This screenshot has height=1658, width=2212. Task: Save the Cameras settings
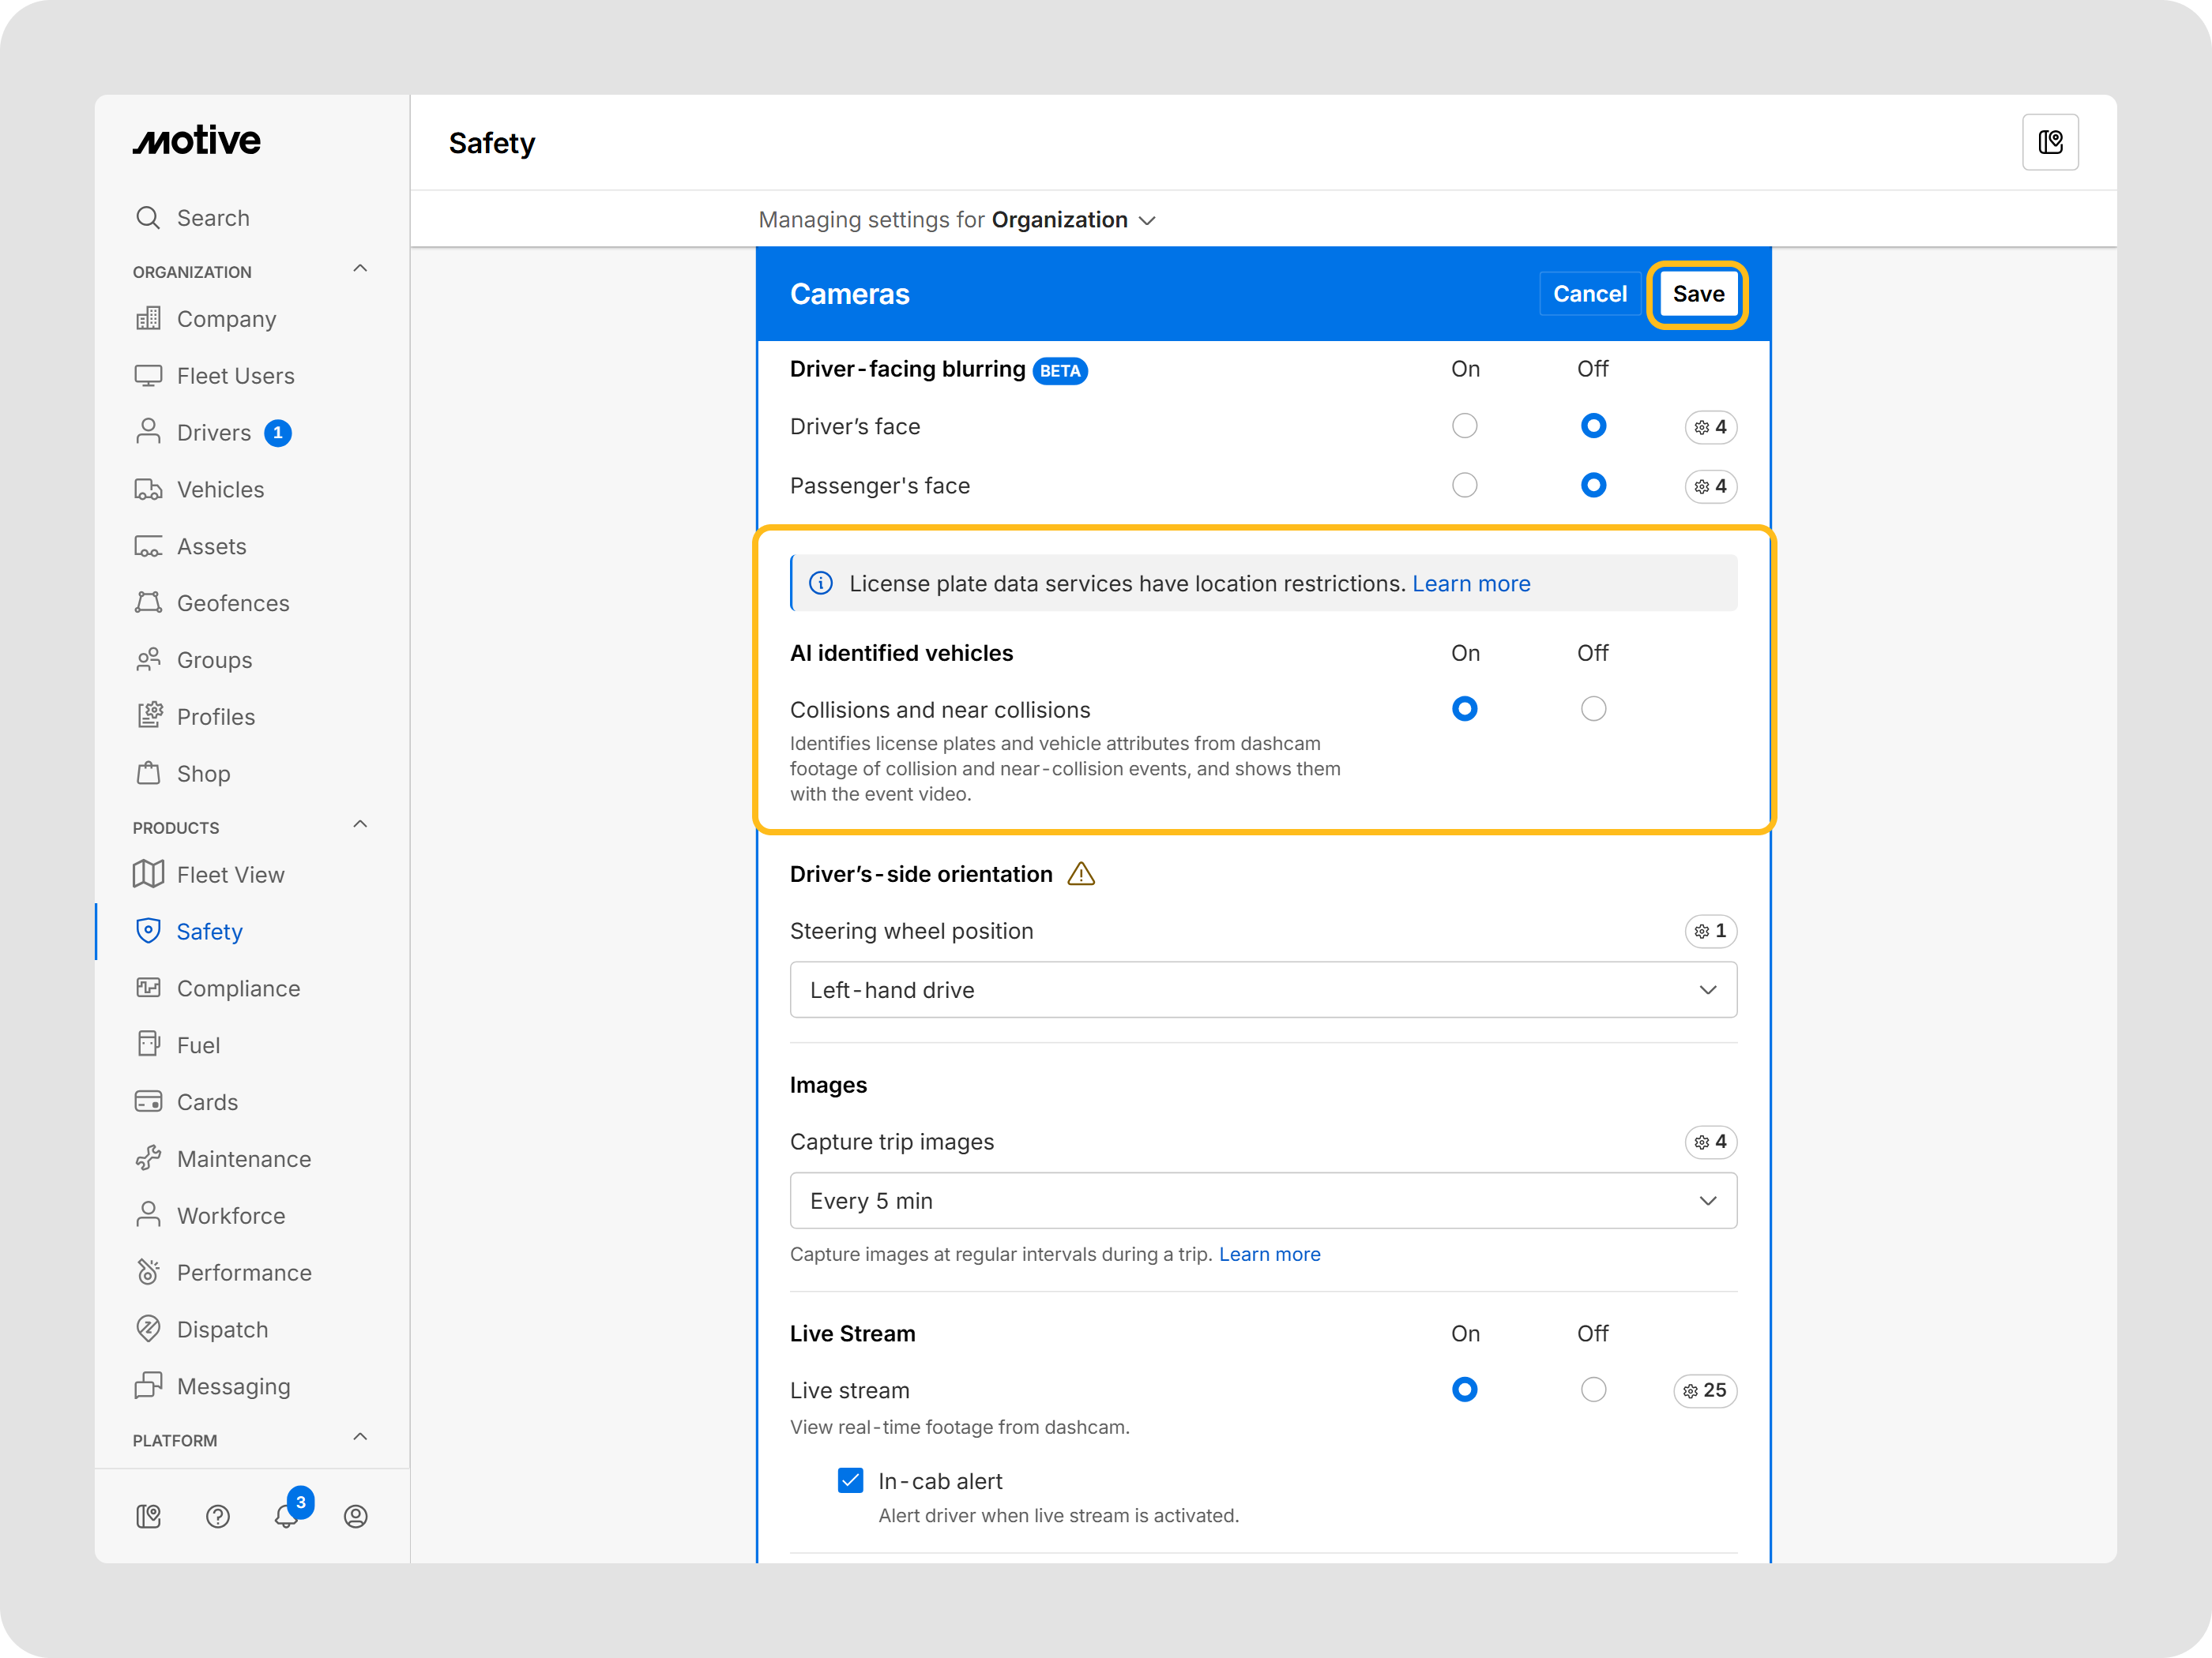point(1698,294)
